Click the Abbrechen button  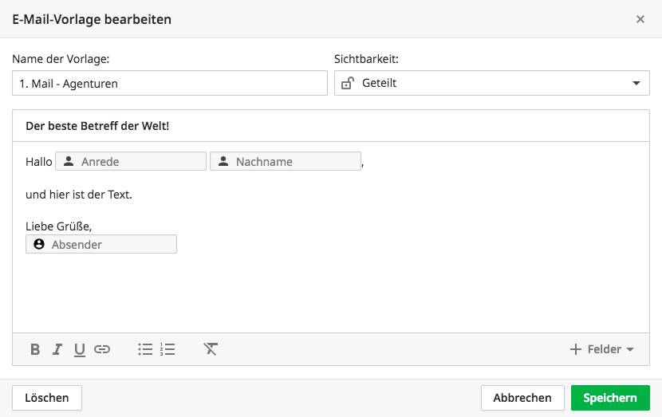tap(522, 398)
